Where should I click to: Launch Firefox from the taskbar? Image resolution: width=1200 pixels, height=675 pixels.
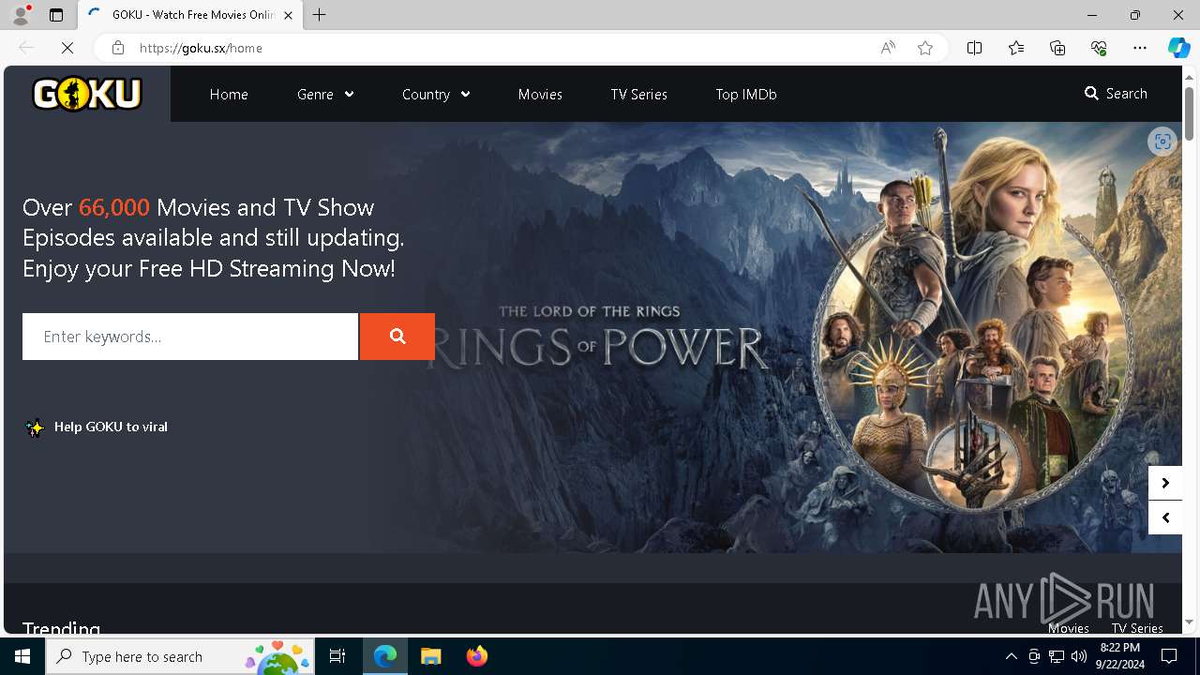click(x=477, y=656)
